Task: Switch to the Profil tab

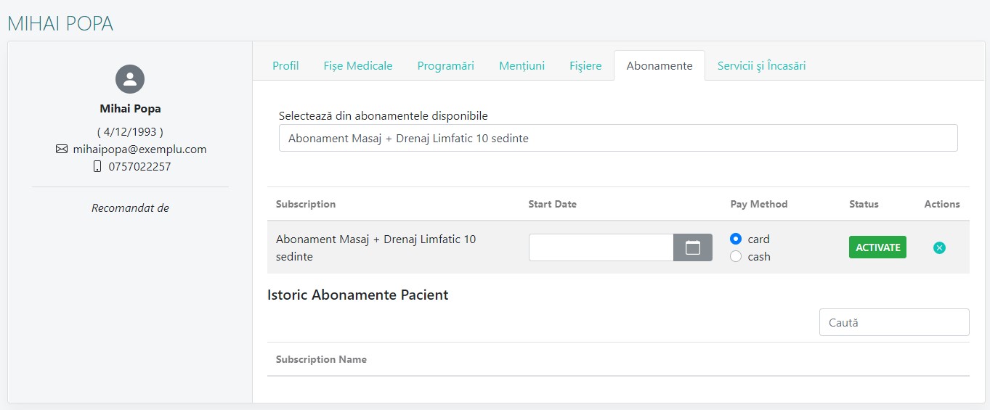Action: click(285, 66)
